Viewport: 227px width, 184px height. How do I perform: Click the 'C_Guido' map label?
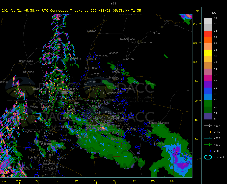34,89
